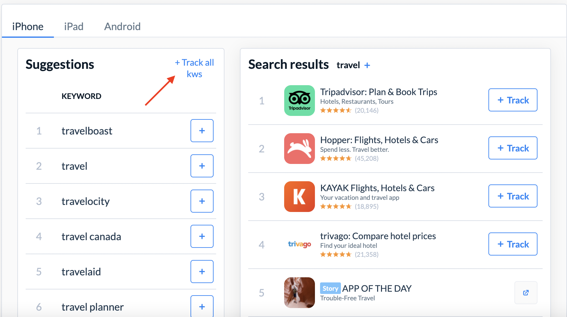The width and height of the screenshot is (567, 317).
Task: Click Track all kws link
Action: click(x=195, y=68)
